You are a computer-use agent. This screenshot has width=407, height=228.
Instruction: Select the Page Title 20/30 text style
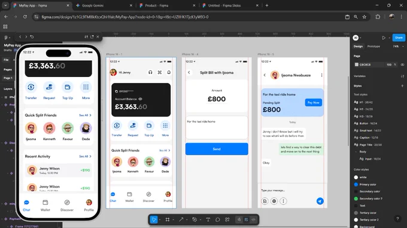(368, 144)
